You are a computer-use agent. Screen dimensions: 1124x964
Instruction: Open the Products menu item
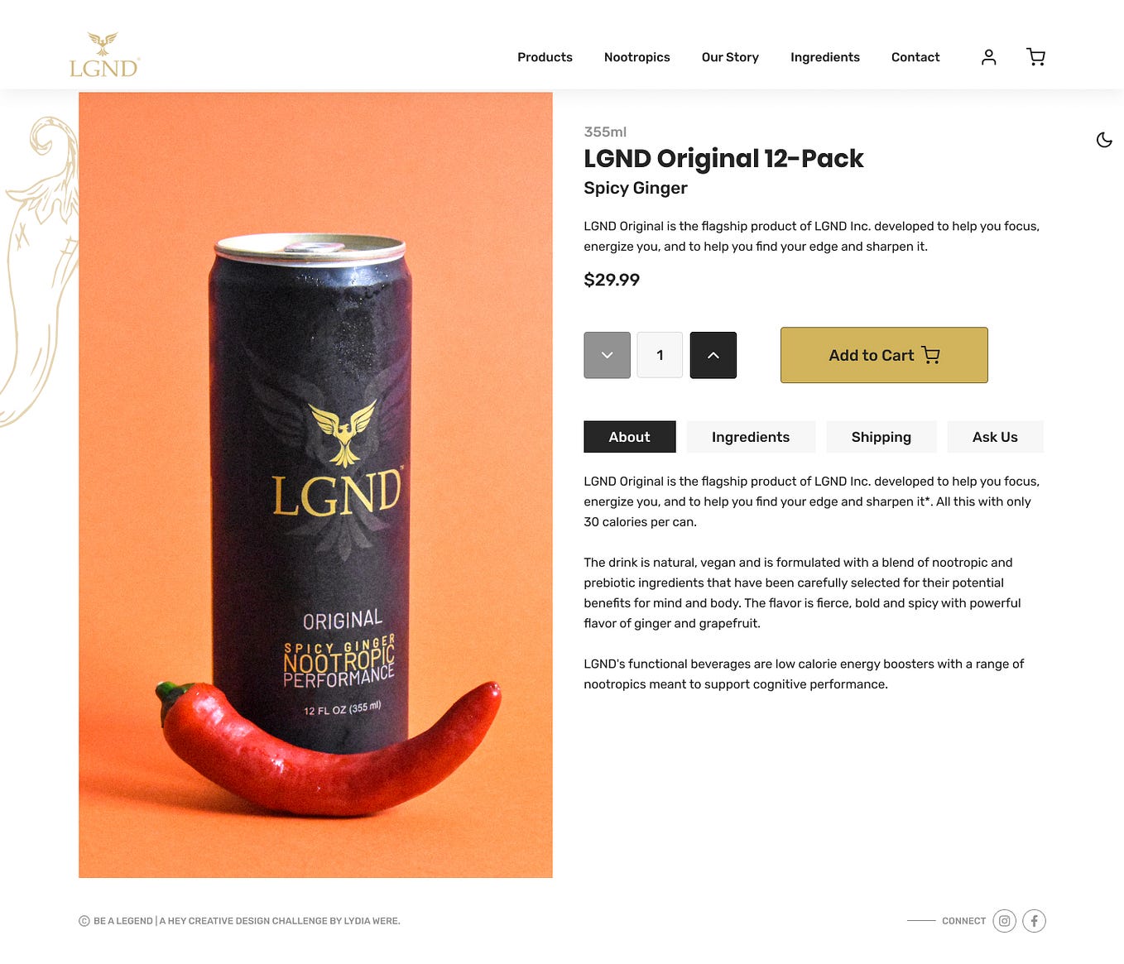[545, 57]
